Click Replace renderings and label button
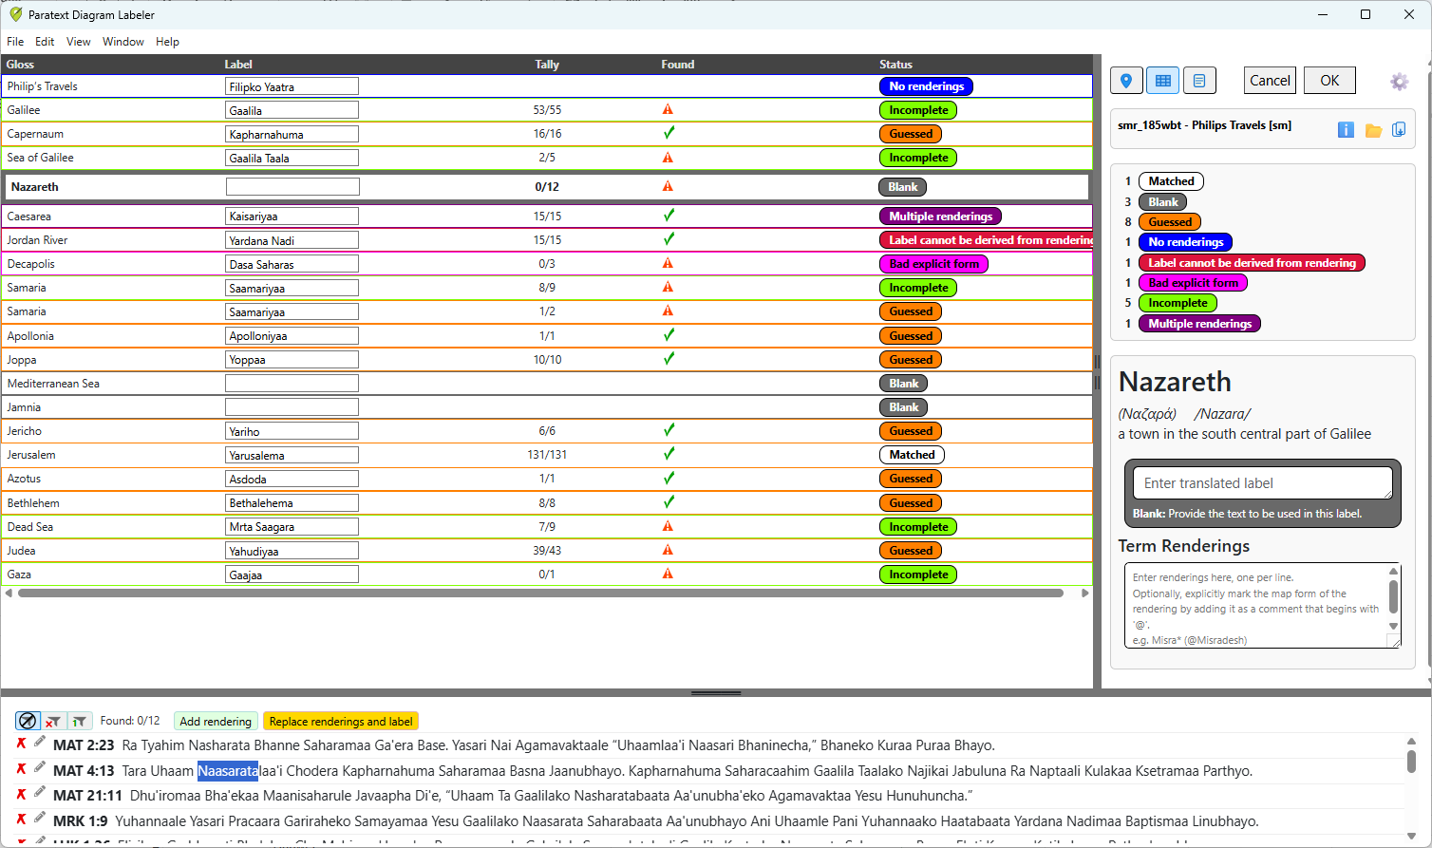The width and height of the screenshot is (1432, 848). pos(341,722)
